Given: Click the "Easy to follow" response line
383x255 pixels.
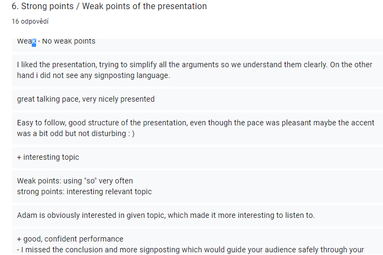Looking at the screenshot, I should click(195, 123).
